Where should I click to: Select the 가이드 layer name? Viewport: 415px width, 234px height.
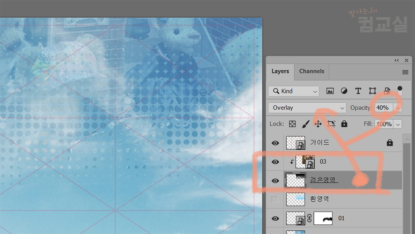click(x=320, y=143)
